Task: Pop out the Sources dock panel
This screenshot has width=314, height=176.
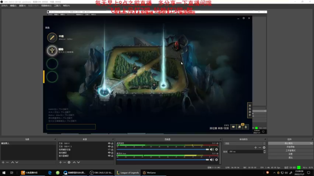Action: [x=113, y=139]
